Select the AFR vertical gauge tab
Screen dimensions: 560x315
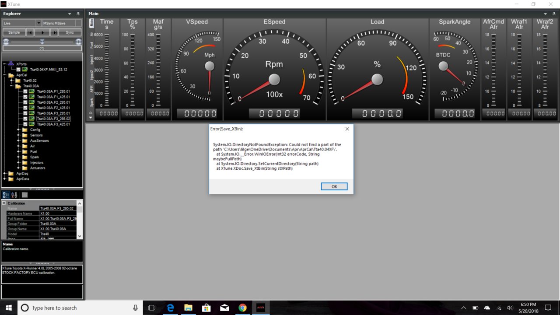[x=92, y=89]
